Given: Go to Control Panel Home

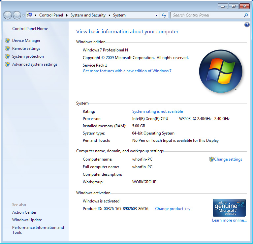Looking at the screenshot, I should 30,29.
